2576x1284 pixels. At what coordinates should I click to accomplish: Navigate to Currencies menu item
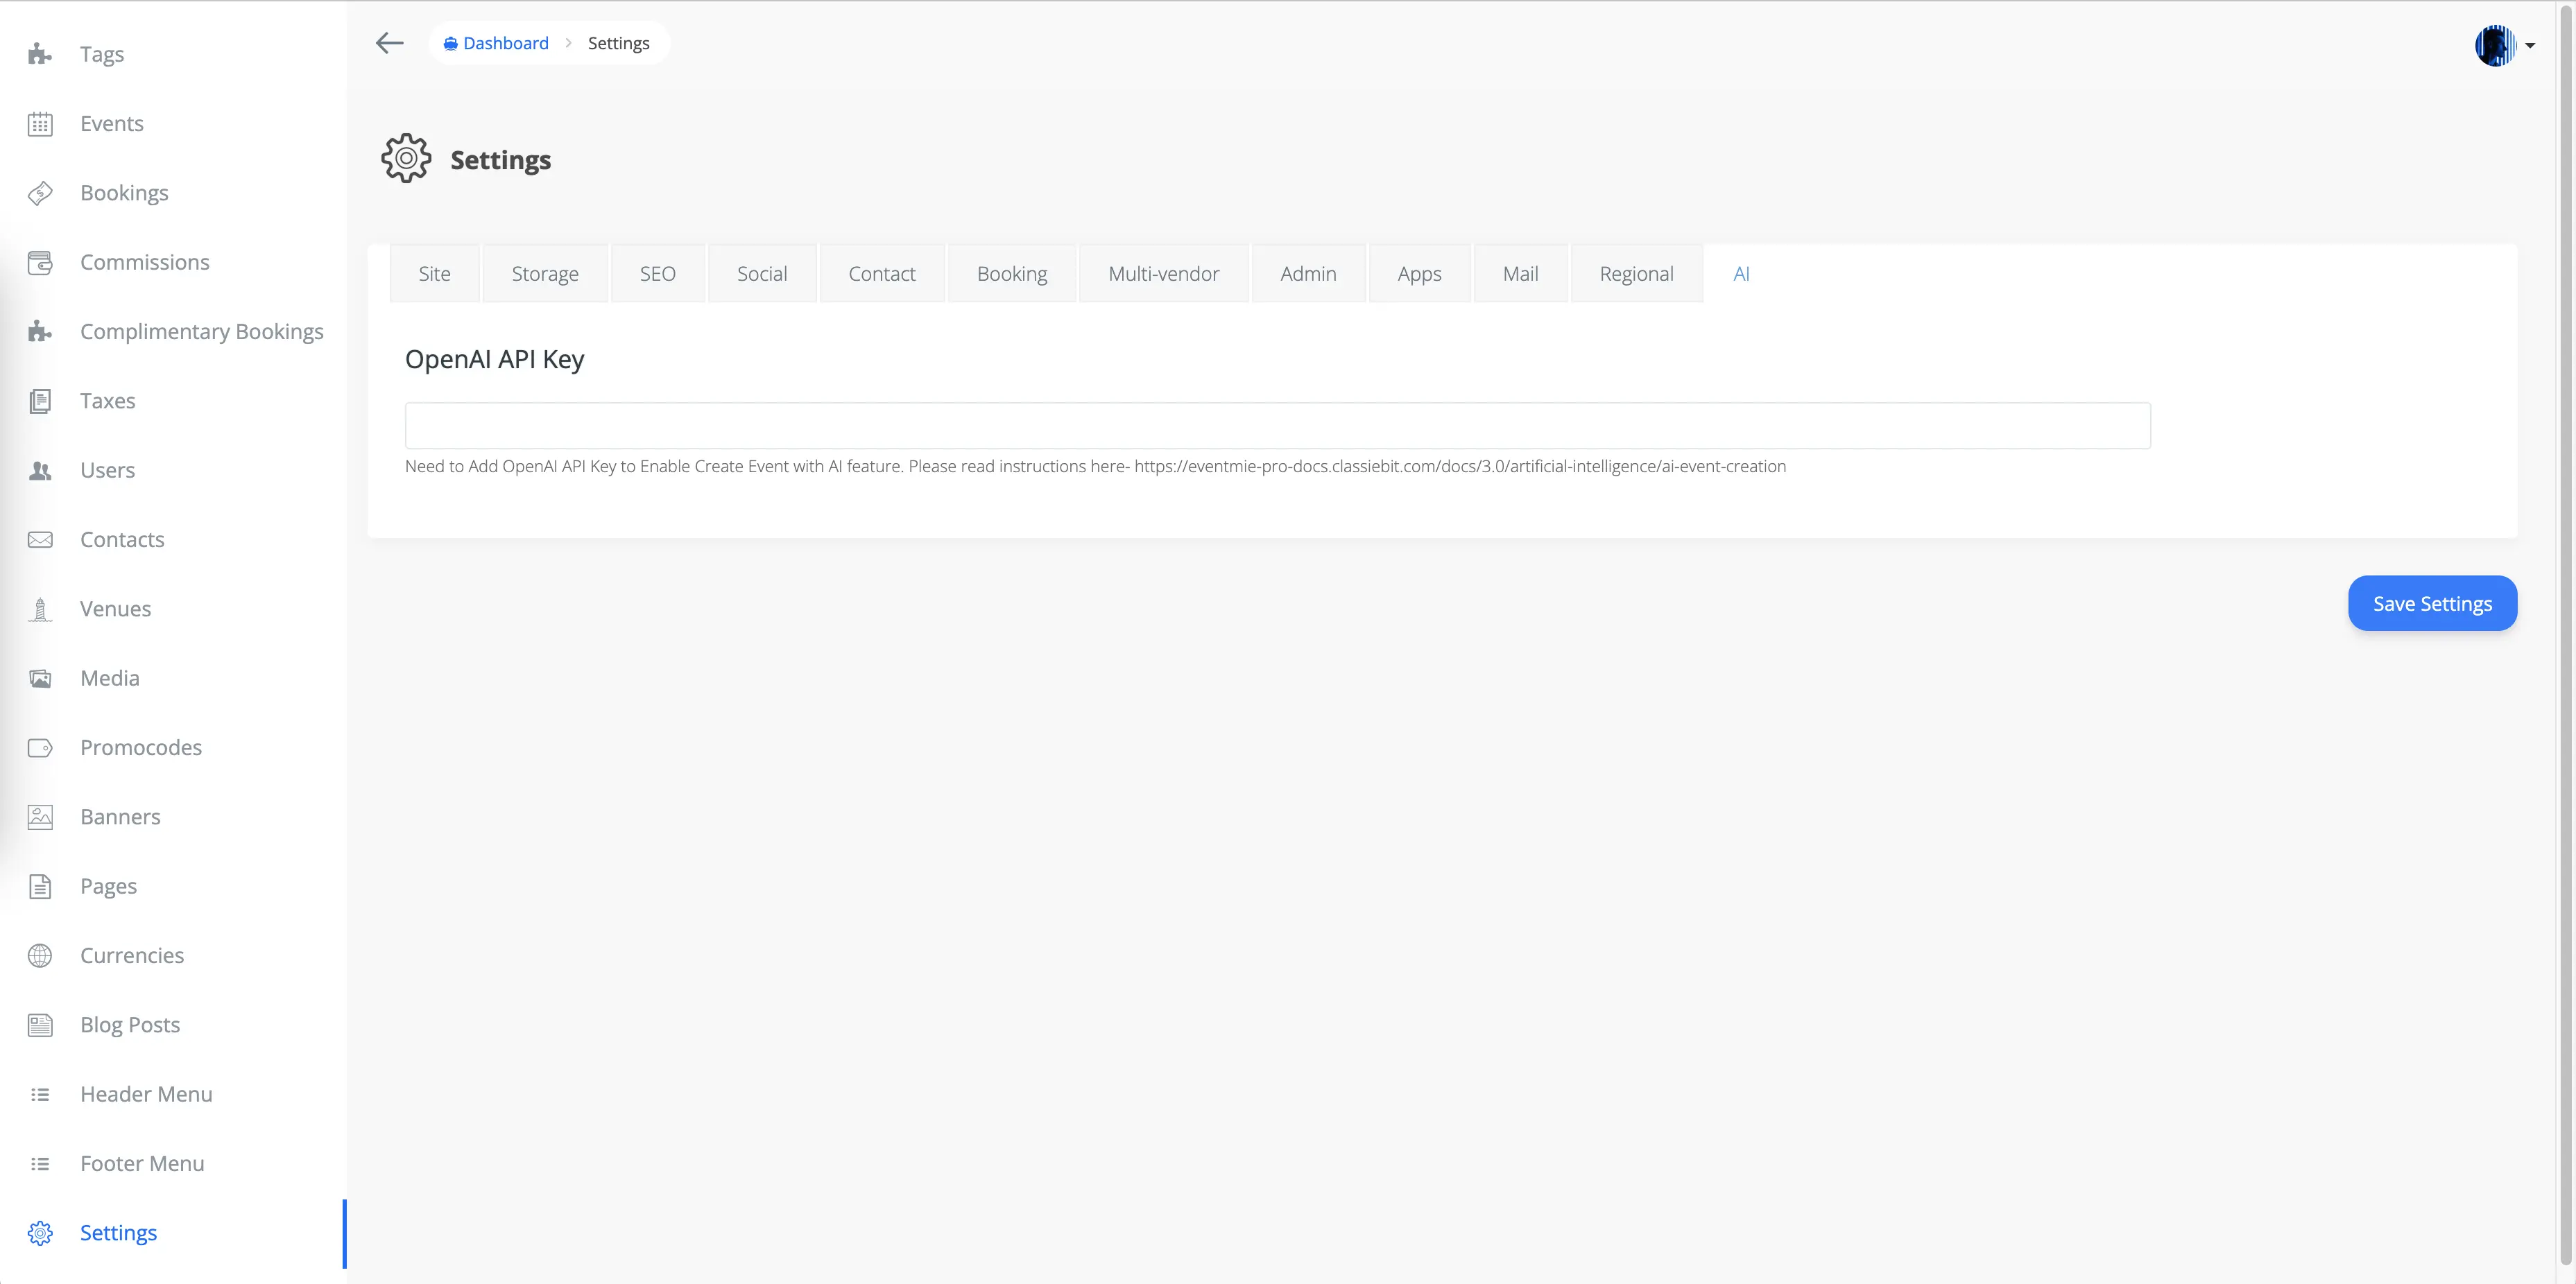point(132,956)
